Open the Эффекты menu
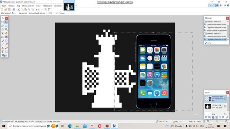The width and height of the screenshot is (230, 129). [x=58, y=6]
